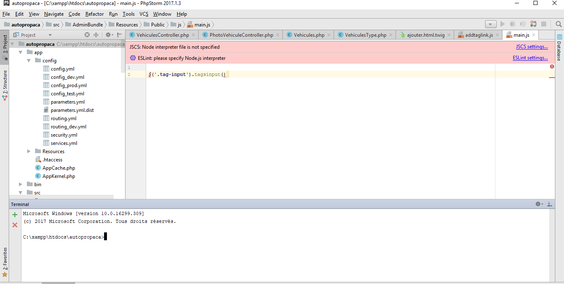
Task: Select the services.yml file in the tree
Action: coord(64,143)
